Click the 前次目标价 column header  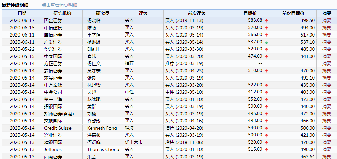(293, 13)
